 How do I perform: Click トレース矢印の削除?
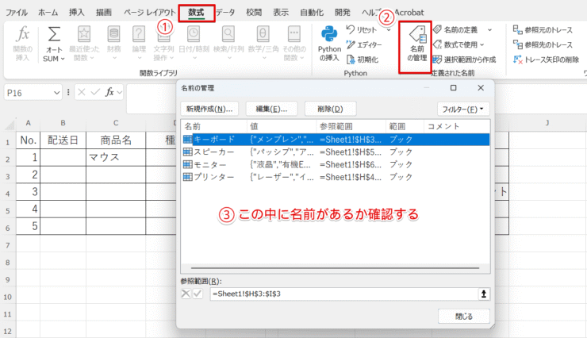[x=547, y=60]
